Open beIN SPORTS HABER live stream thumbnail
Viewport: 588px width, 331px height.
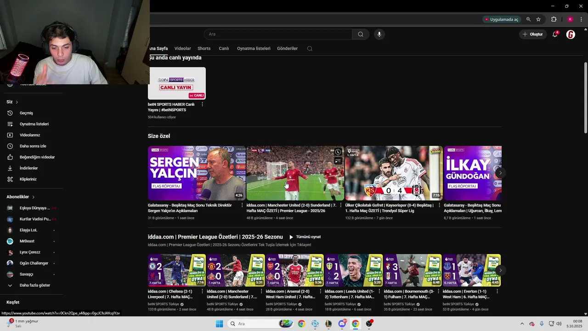pyautogui.click(x=177, y=83)
